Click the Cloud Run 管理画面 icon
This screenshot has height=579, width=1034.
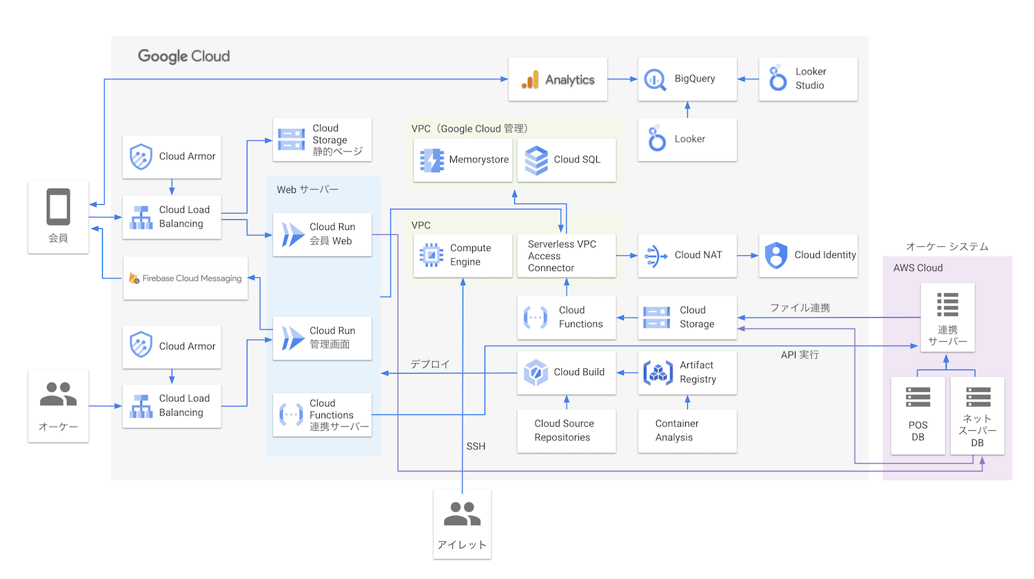click(292, 338)
